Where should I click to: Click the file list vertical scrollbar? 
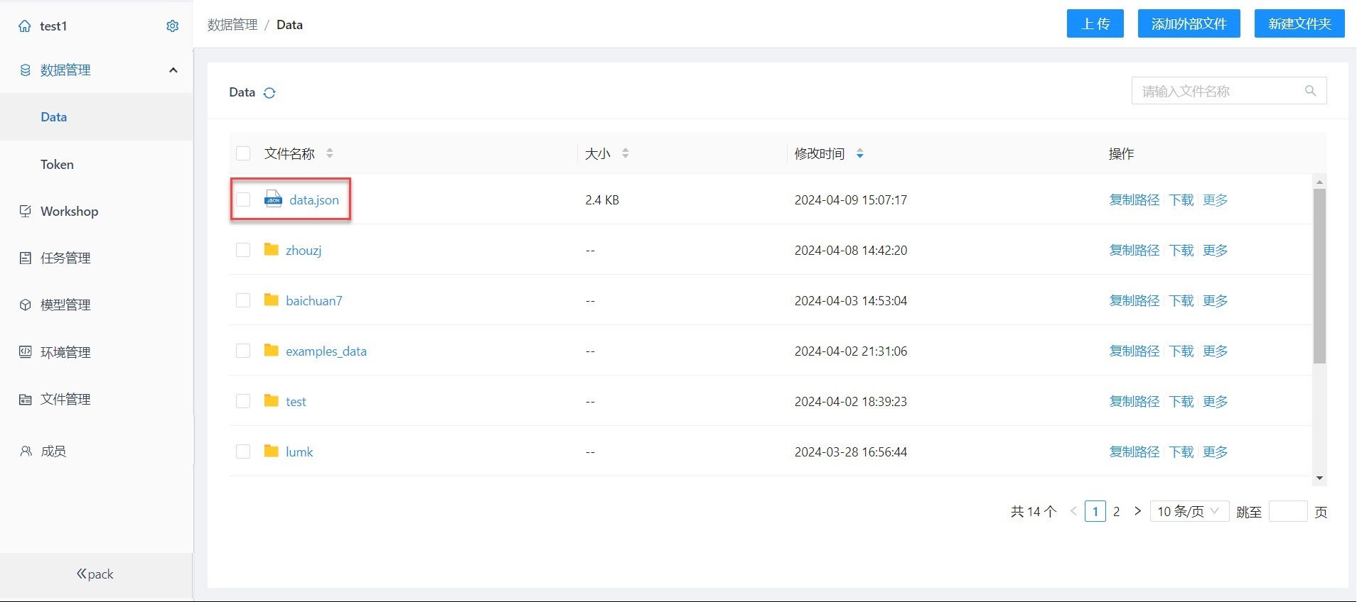tap(1319, 275)
